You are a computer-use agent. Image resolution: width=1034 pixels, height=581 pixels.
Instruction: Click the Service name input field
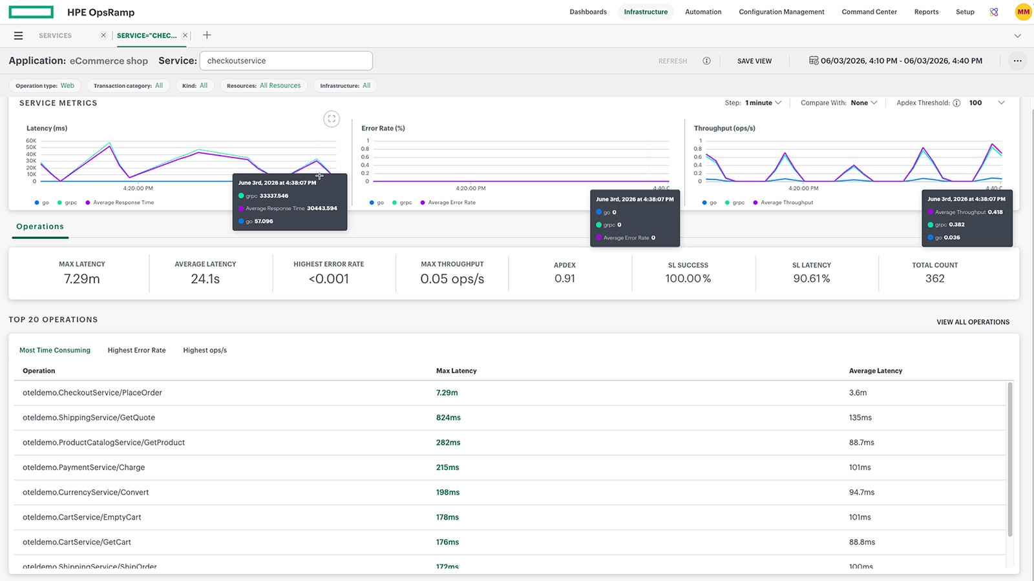pos(286,61)
